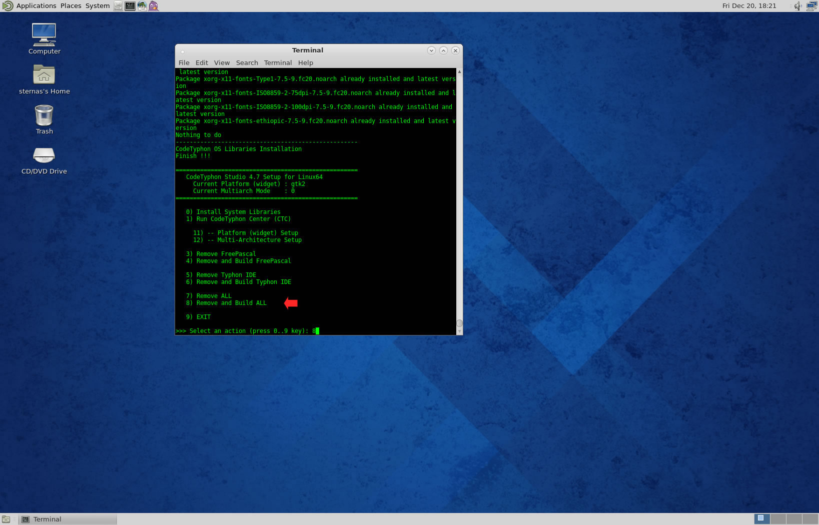Click the Terminal window title bar
This screenshot has width=819, height=525.
tap(307, 50)
